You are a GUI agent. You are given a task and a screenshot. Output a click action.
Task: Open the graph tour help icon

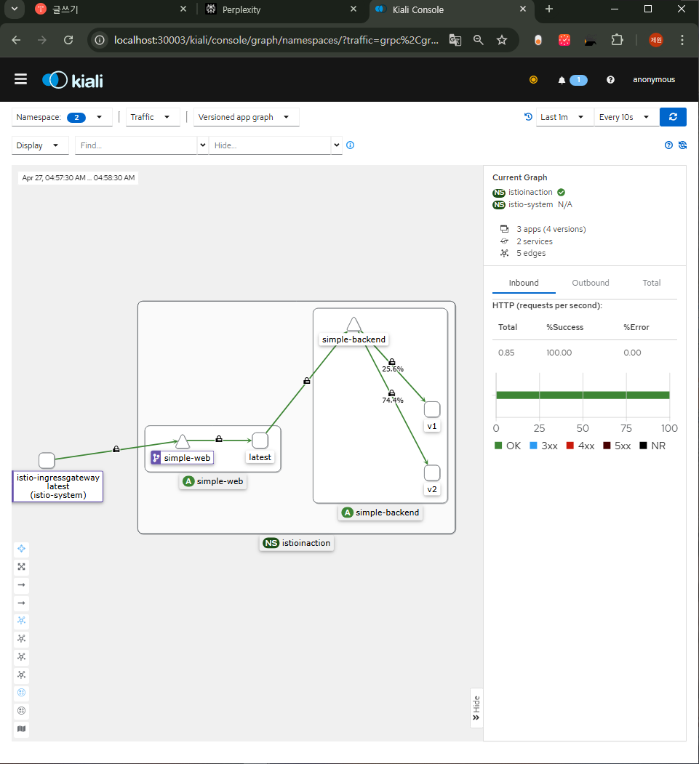(x=668, y=145)
